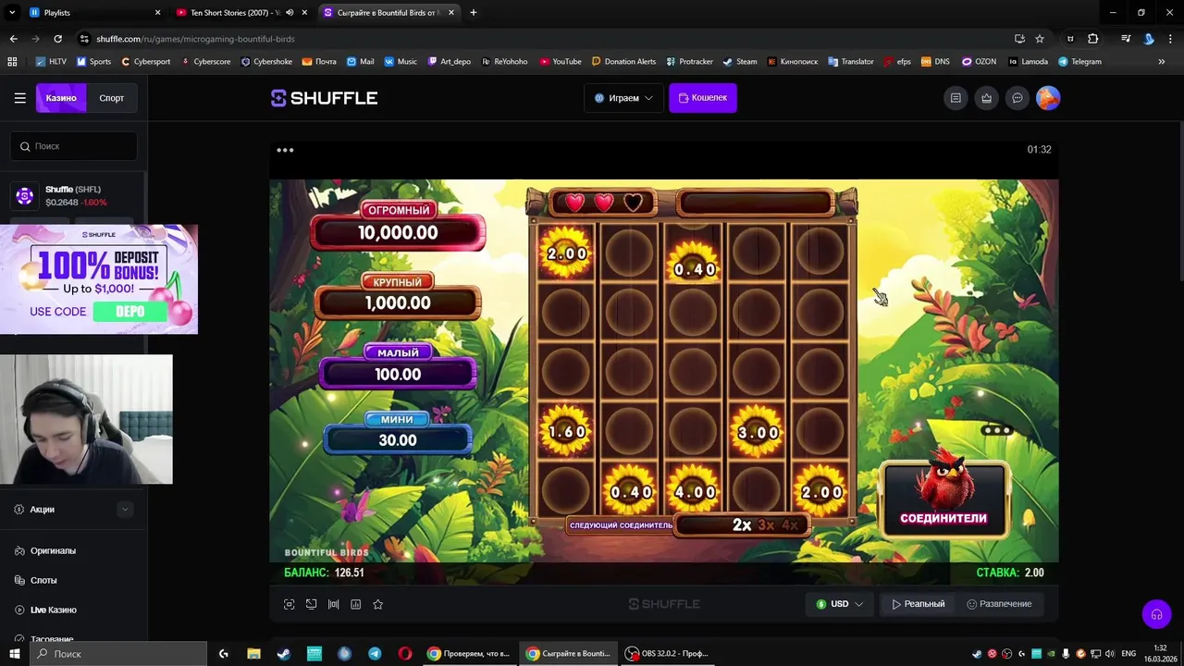Click the 100% deposit bonus banner
This screenshot has height=666, width=1184.
click(x=99, y=279)
